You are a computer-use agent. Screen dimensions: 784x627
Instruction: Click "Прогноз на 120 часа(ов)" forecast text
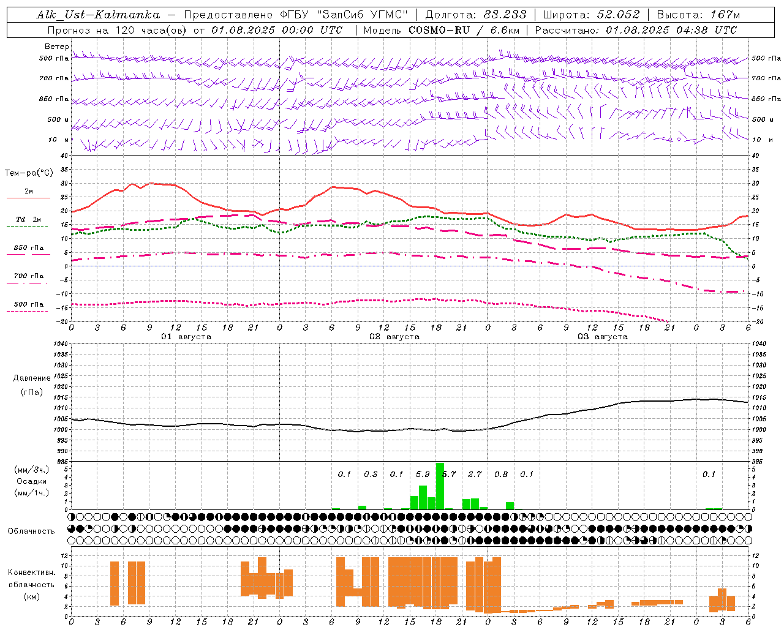tap(118, 30)
